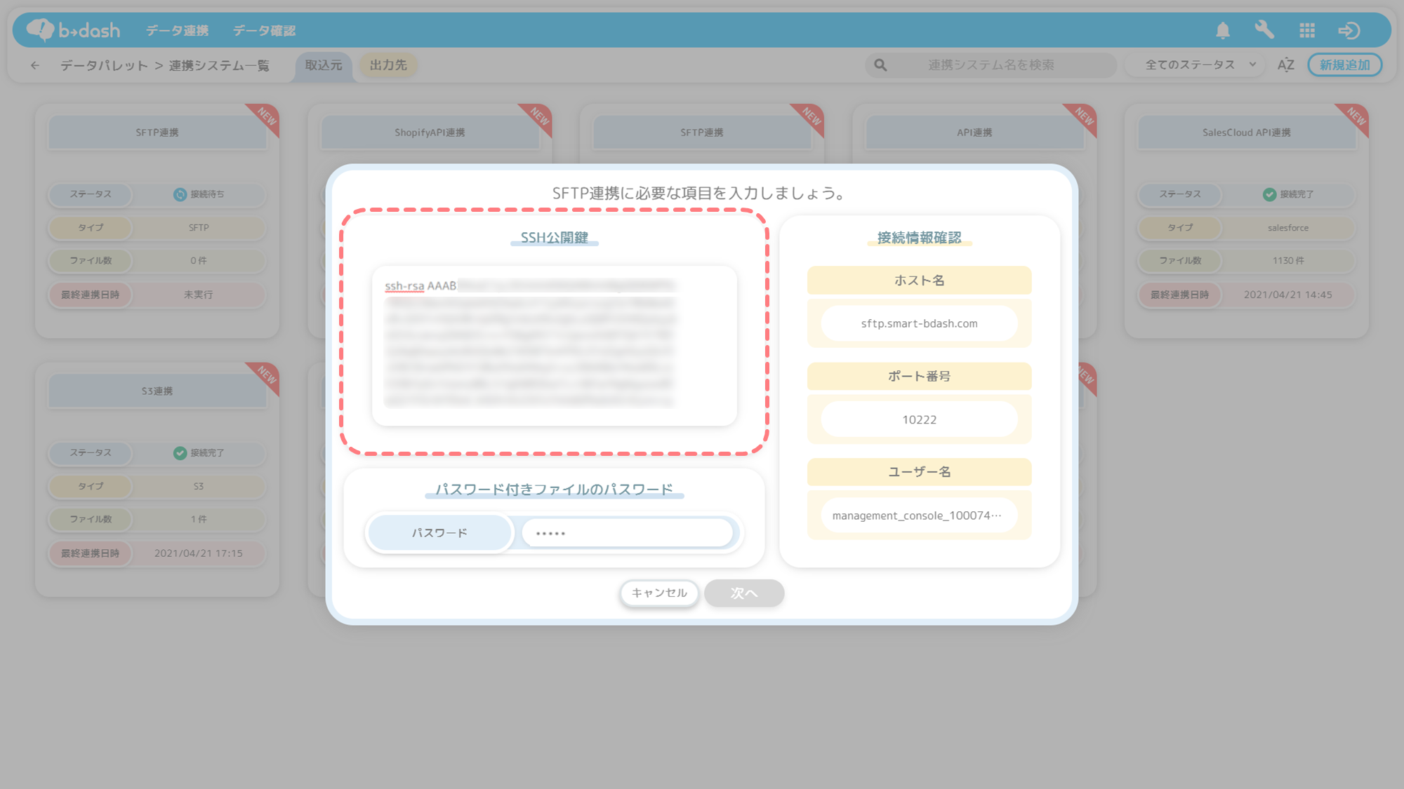Click the b→dash logo
Screen dimensions: 1404x789
[74, 30]
